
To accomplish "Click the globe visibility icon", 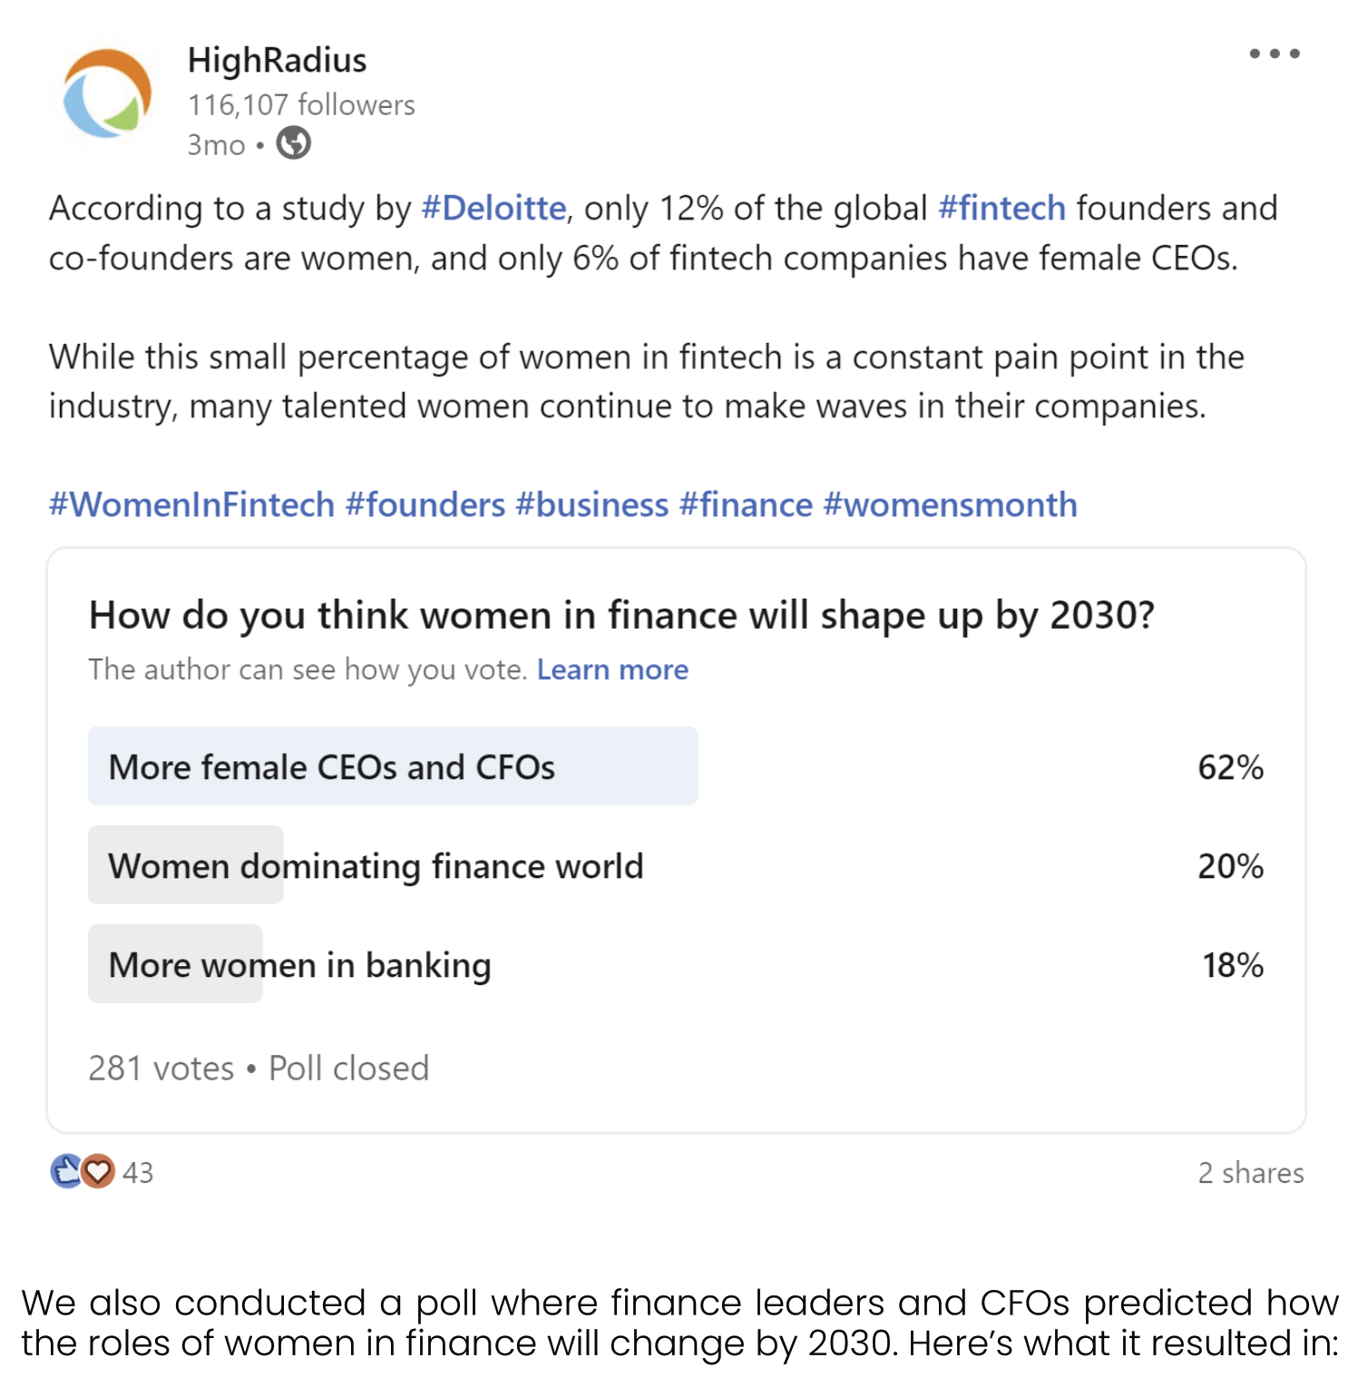I will [293, 143].
